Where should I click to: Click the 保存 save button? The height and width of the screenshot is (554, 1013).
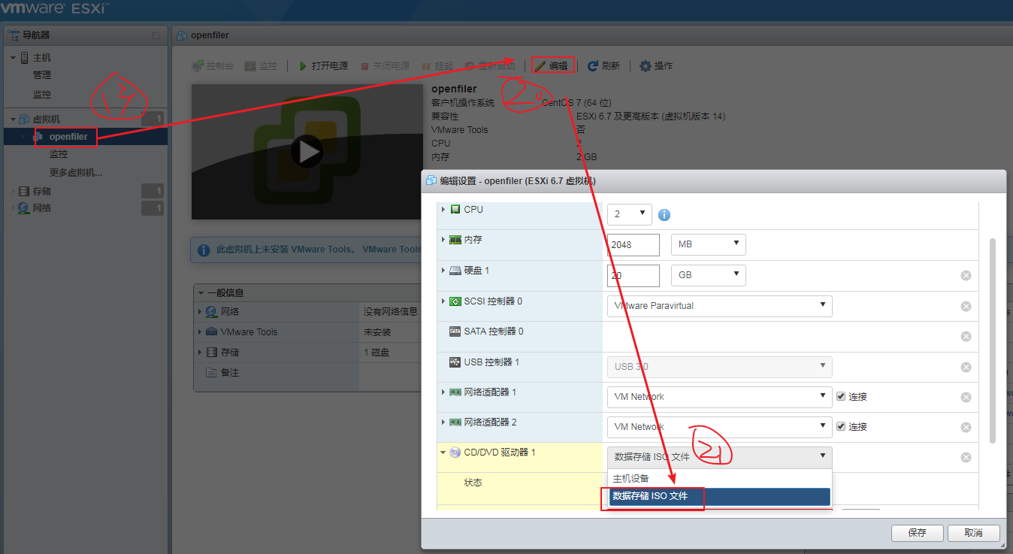(x=917, y=532)
